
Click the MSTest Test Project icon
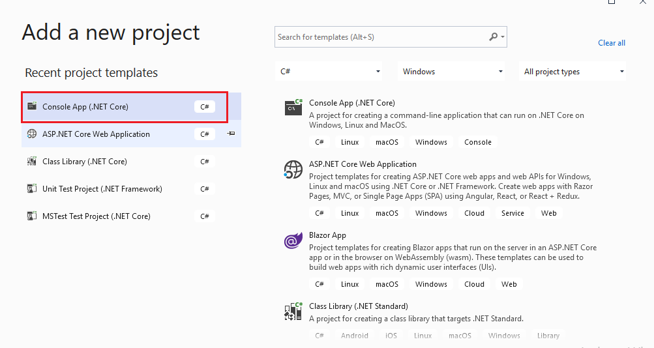coord(32,216)
